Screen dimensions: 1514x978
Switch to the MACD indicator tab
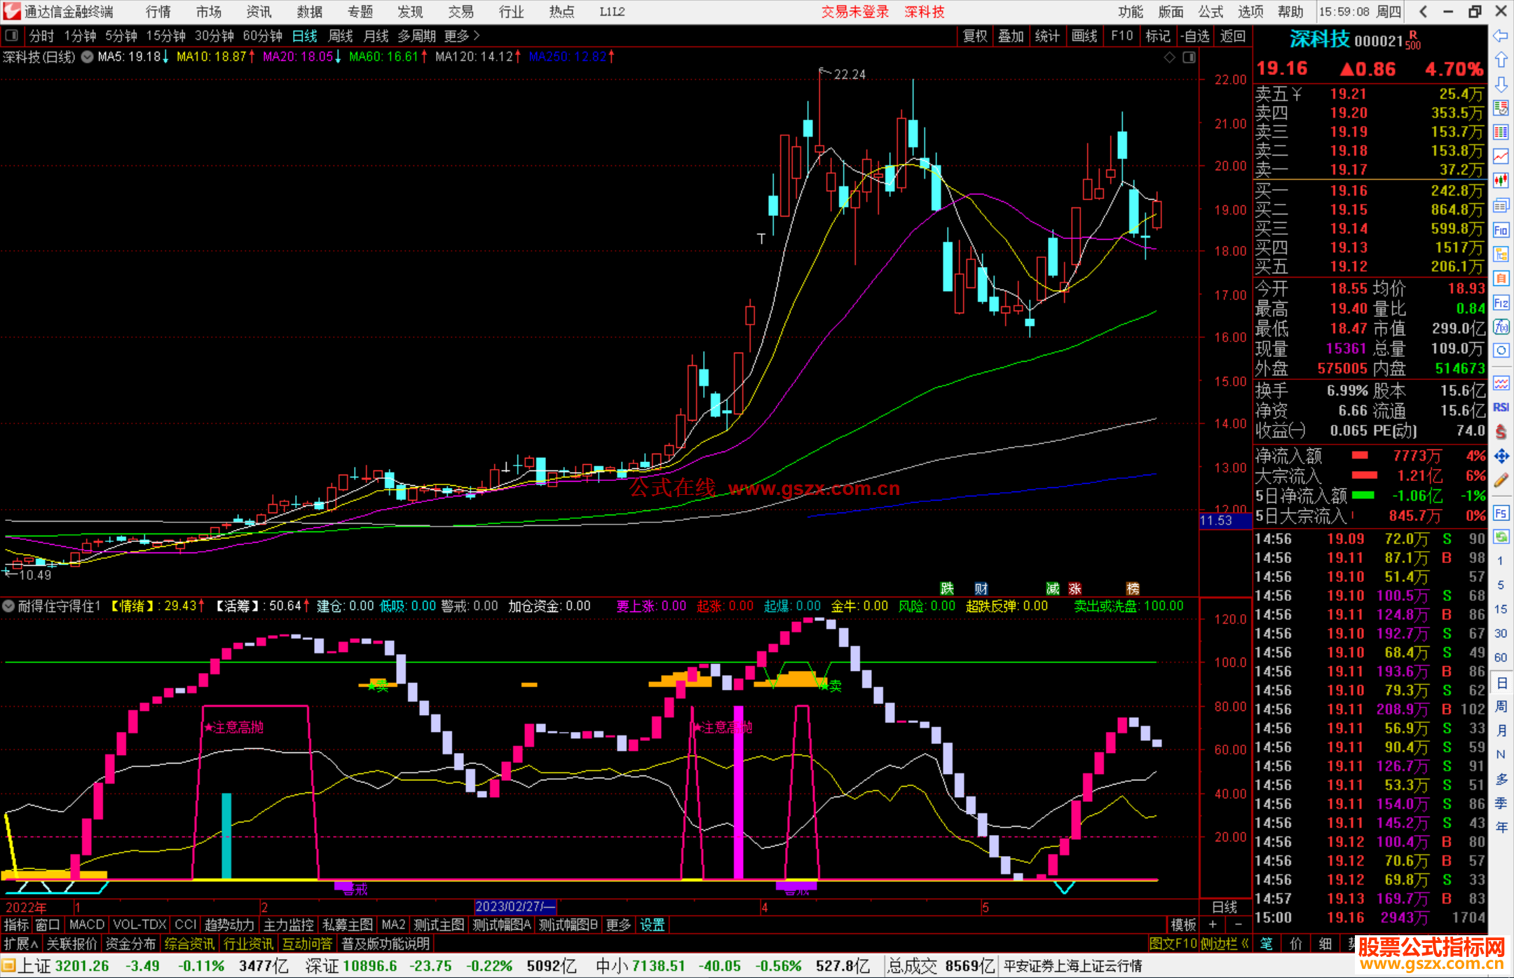(x=87, y=925)
